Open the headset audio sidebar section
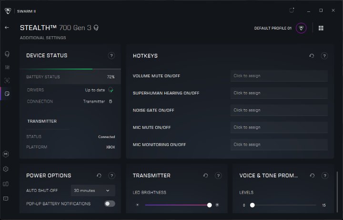343x220 pixels. click(x=7, y=54)
